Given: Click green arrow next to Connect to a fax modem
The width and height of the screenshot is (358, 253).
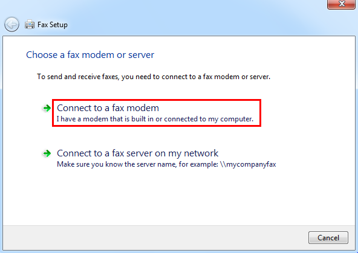Looking at the screenshot, I should click(x=47, y=108).
